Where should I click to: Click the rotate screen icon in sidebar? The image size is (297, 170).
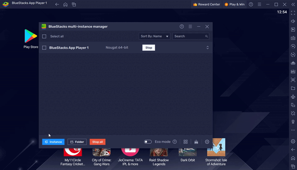[293, 105]
